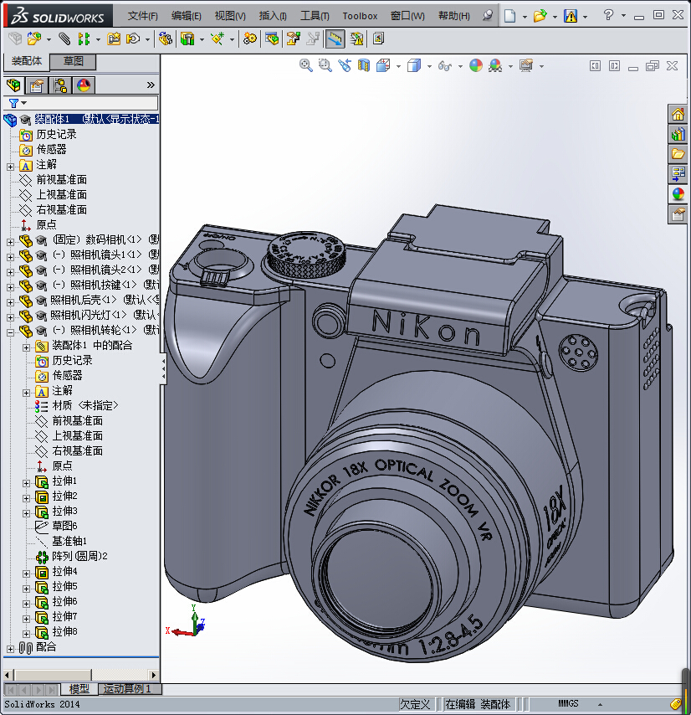Viewport: 691px width, 715px height.
Task: Expand the 装配体1 中的配合 folder
Action: 27,347
